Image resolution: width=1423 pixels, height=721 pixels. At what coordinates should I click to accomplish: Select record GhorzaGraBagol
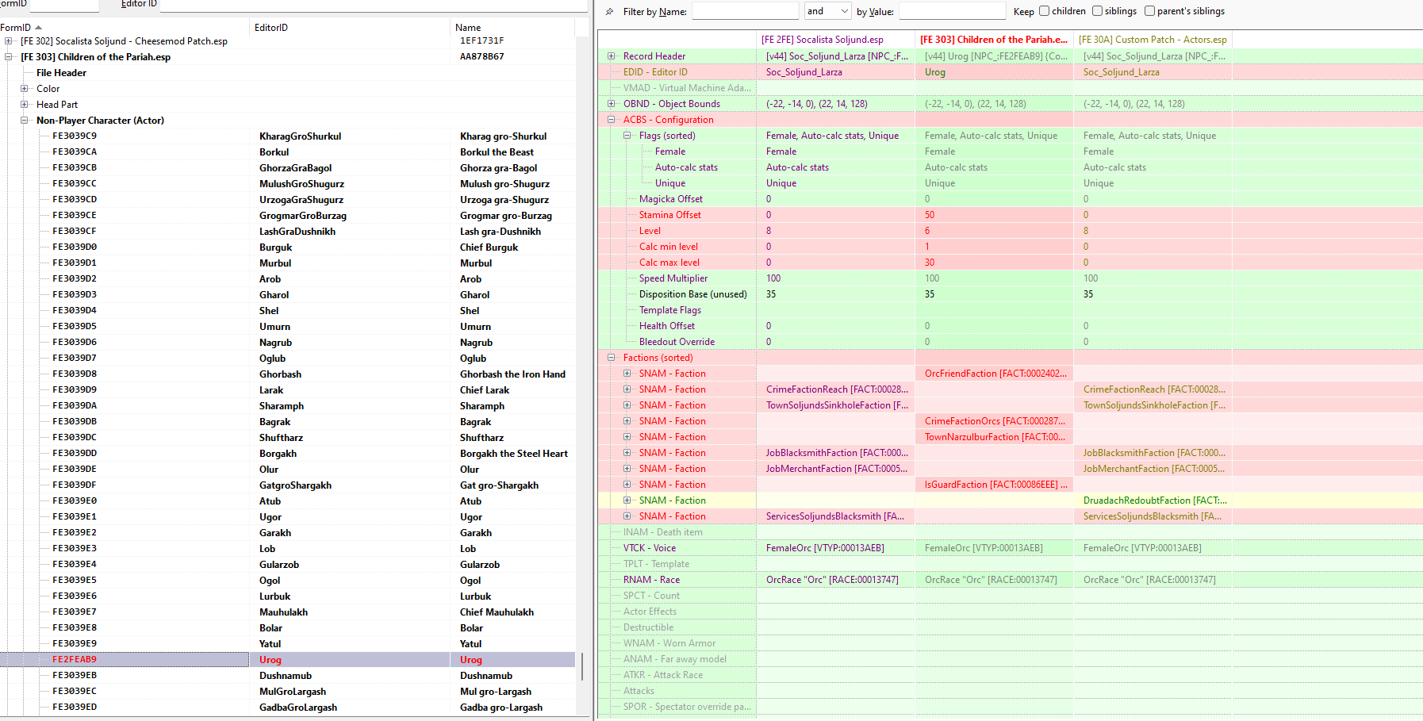tap(287, 168)
